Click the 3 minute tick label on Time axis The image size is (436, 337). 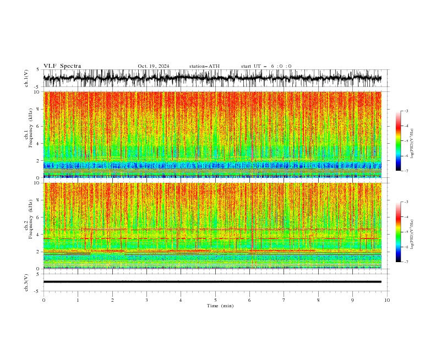pyautogui.click(x=146, y=300)
